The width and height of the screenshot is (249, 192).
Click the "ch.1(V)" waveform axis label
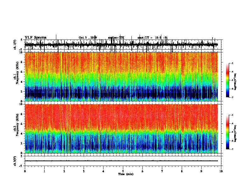(15, 45)
